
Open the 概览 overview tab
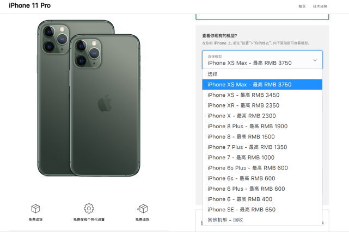tap(302, 6)
